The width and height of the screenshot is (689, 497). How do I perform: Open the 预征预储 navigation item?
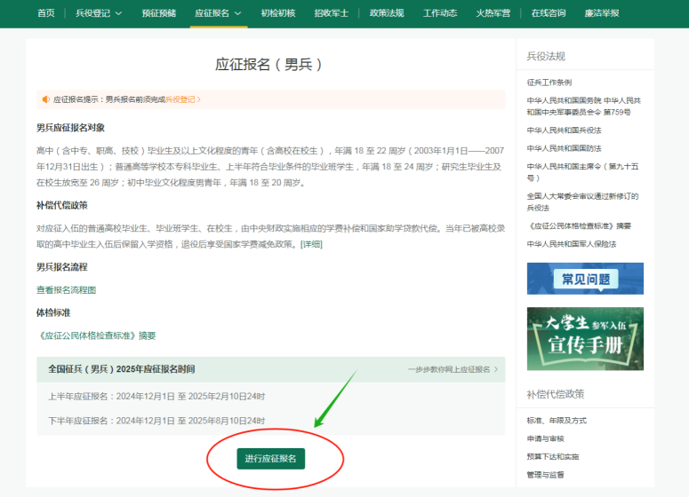click(x=159, y=13)
